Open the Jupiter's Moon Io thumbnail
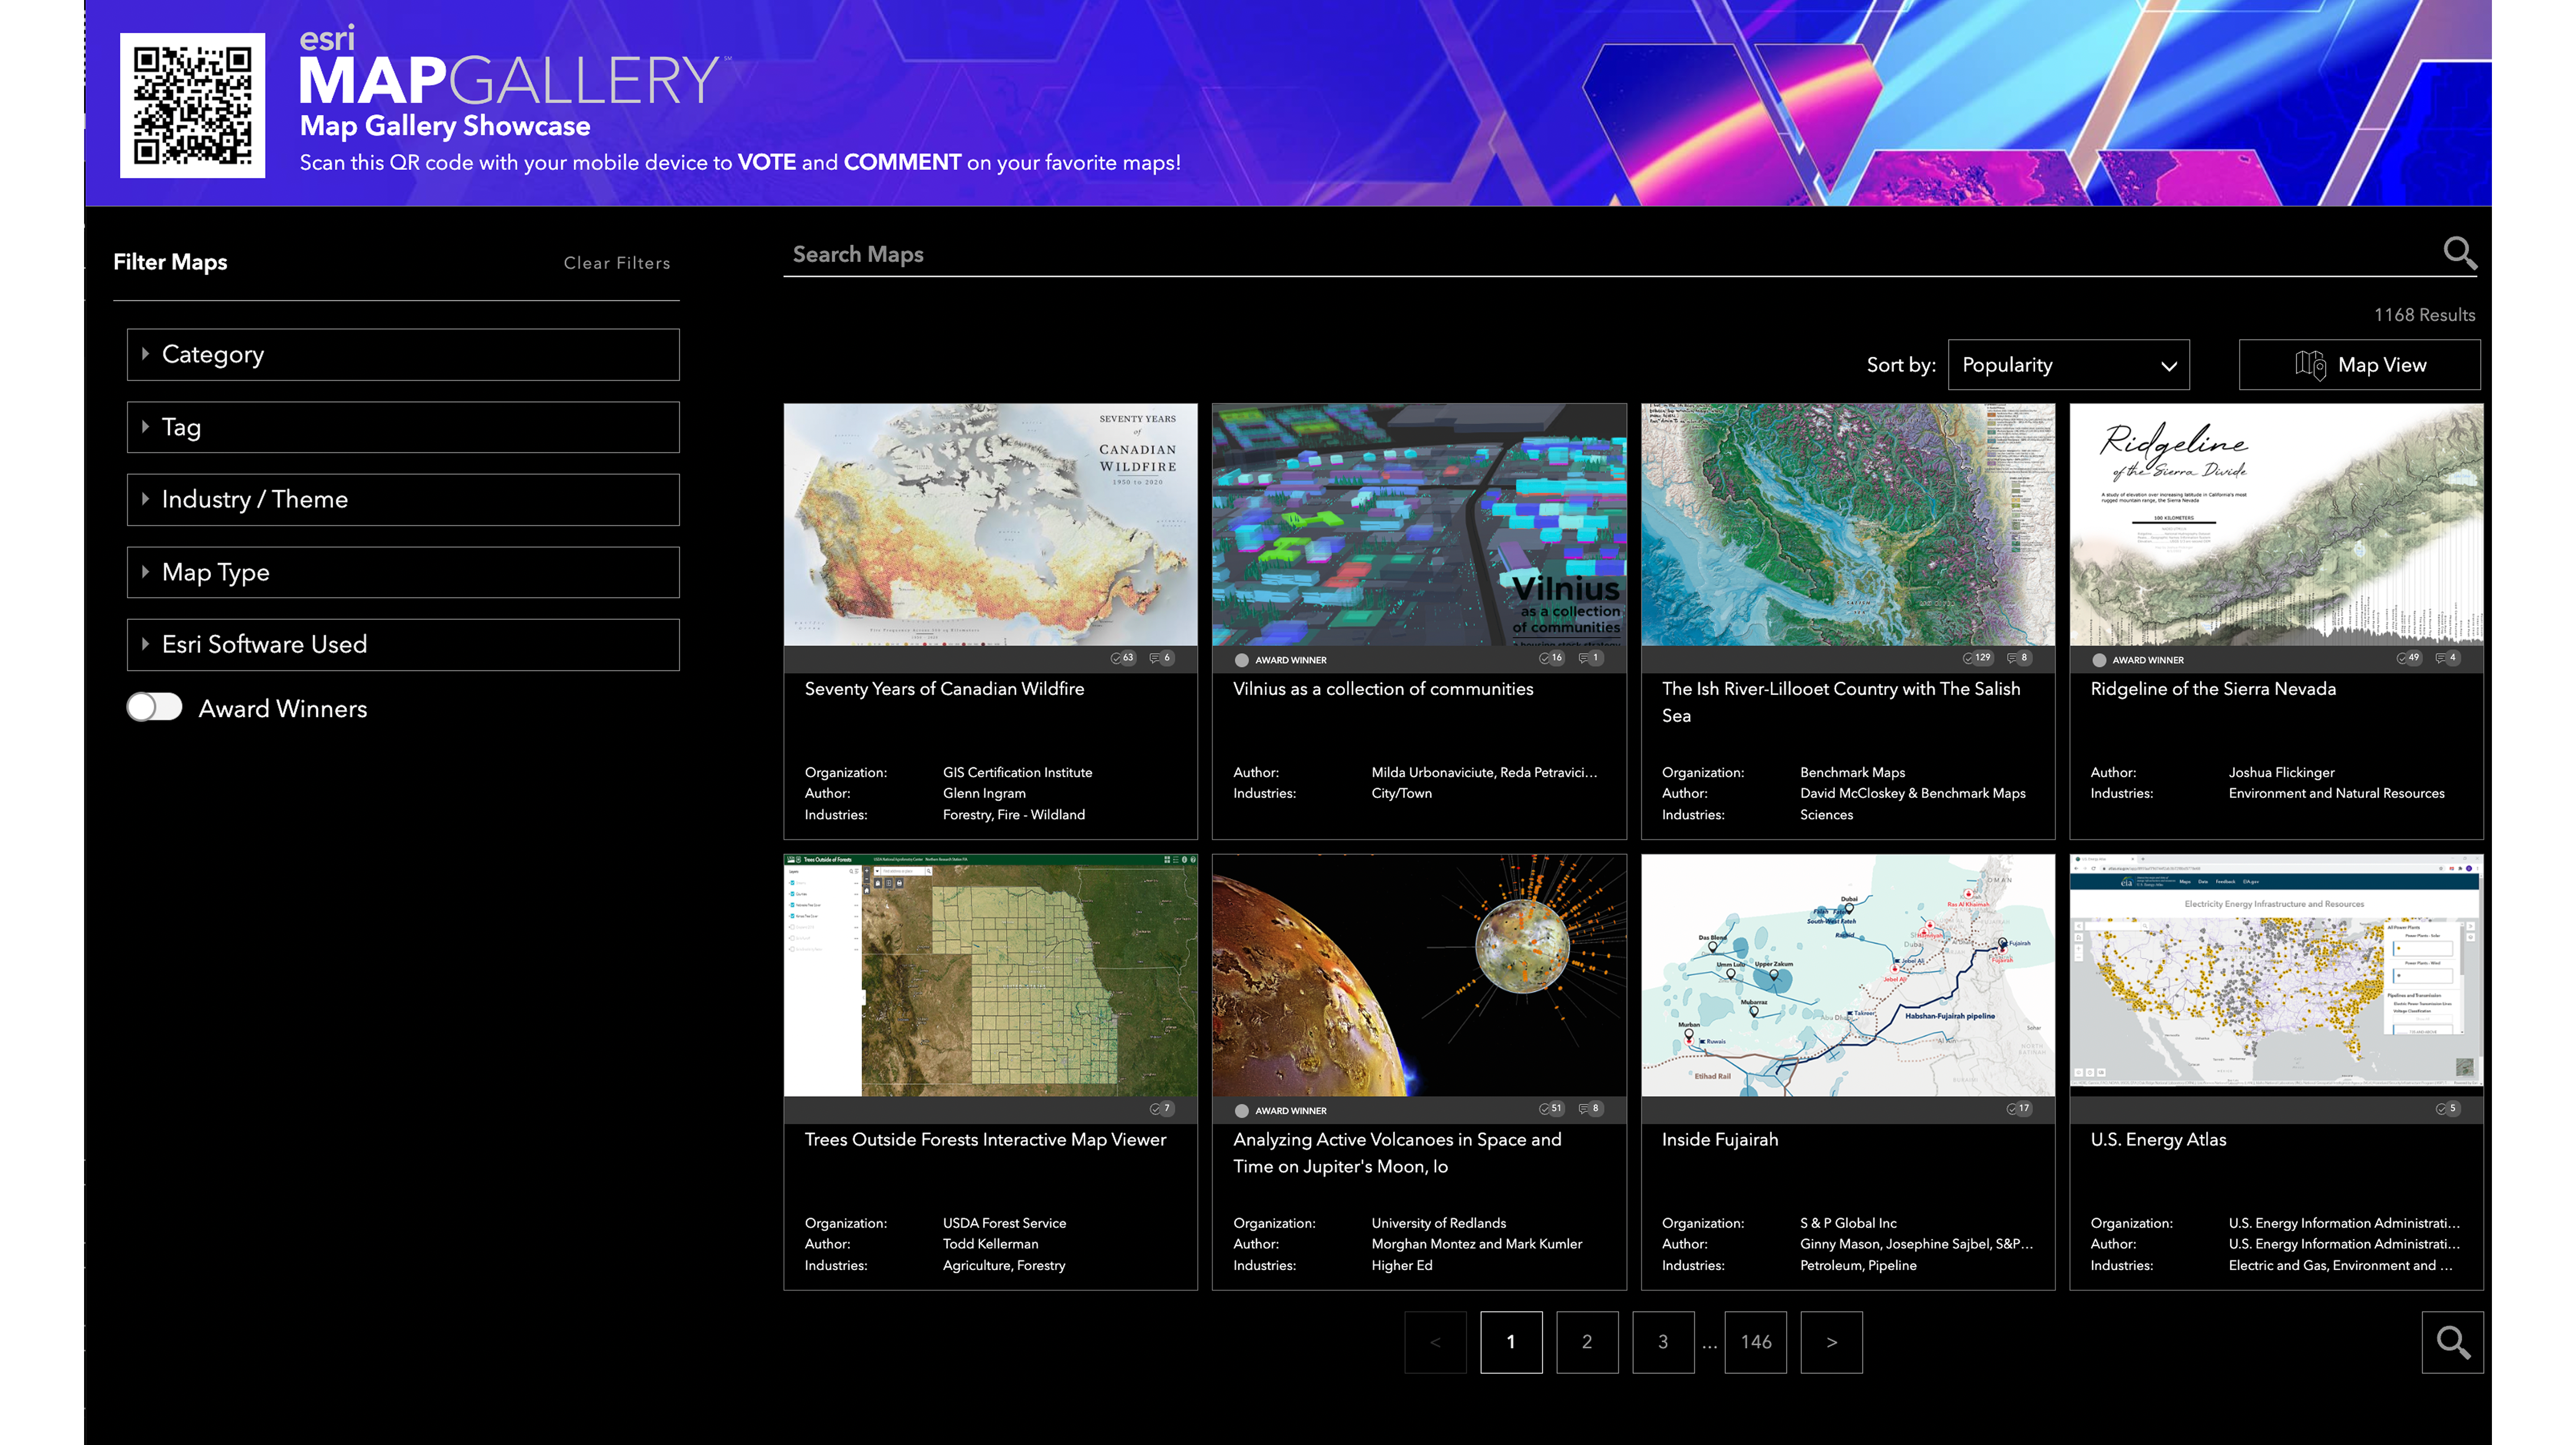Screen dimensions: 2576x1445 1419,975
